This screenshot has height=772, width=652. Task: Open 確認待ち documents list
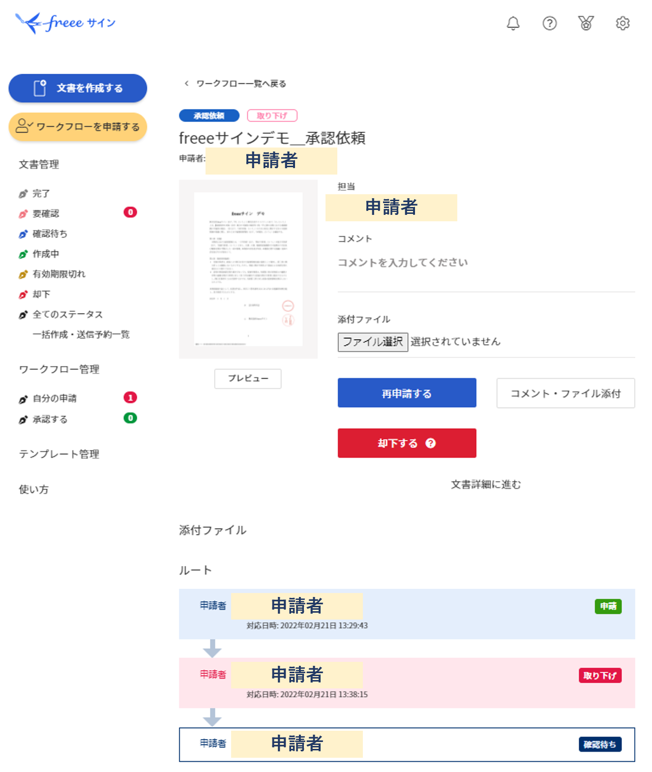[50, 234]
